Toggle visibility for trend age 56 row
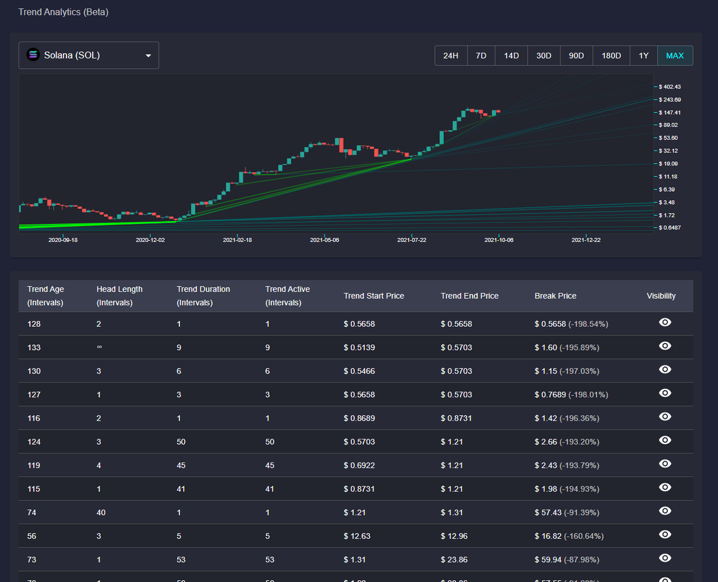 (665, 535)
